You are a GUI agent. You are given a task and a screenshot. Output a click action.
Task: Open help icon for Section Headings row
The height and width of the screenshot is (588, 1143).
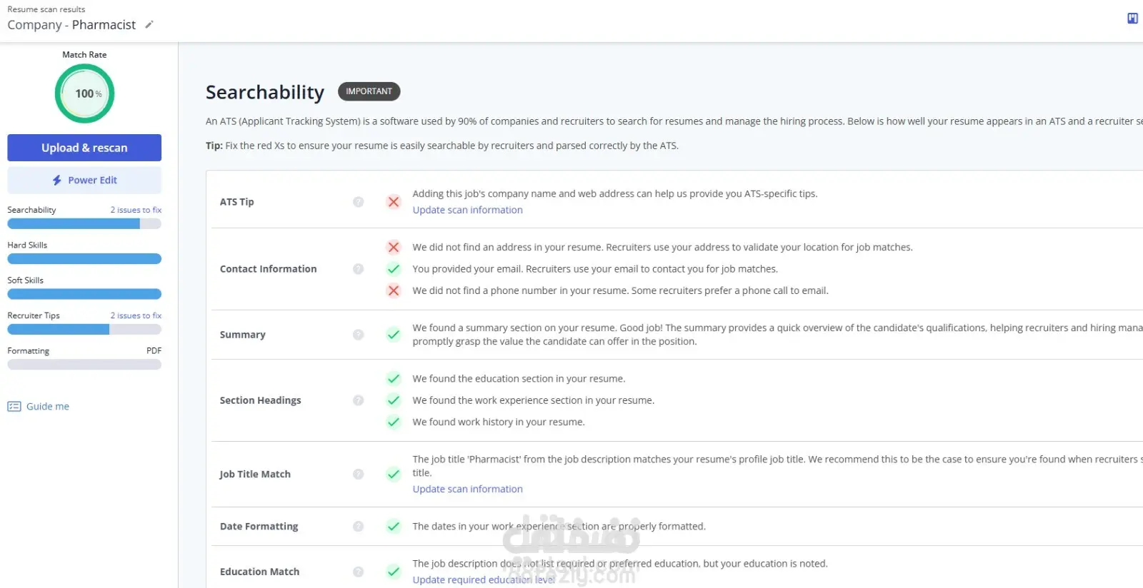(359, 400)
